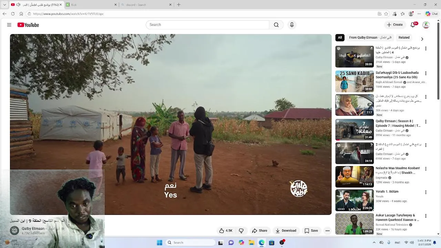The width and height of the screenshot is (441, 248).
Task: Open YouTube notifications bell
Action: 413,25
